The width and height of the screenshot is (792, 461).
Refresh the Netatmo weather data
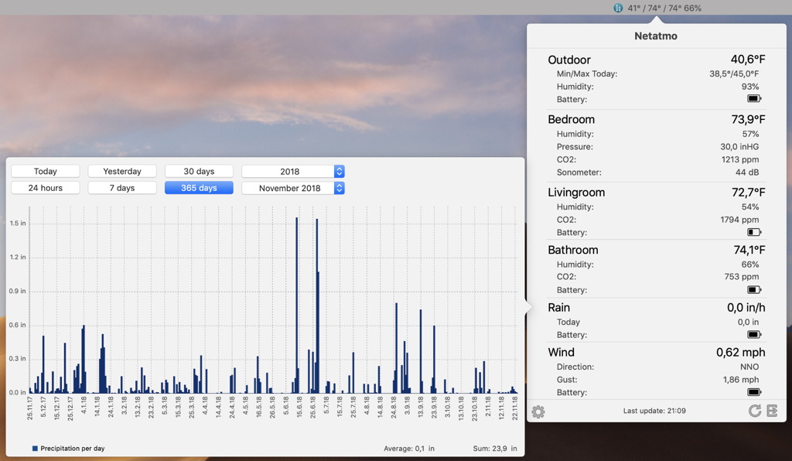755,411
